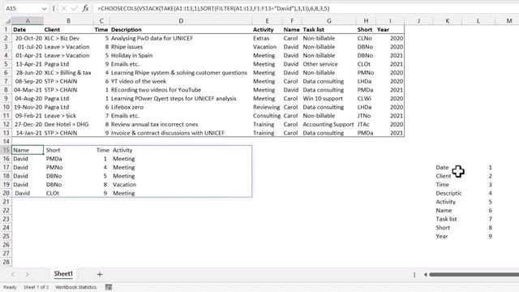Click the tab bar resize dots handle
Image resolution: width=519 pixels, height=292 pixels.
point(414,274)
